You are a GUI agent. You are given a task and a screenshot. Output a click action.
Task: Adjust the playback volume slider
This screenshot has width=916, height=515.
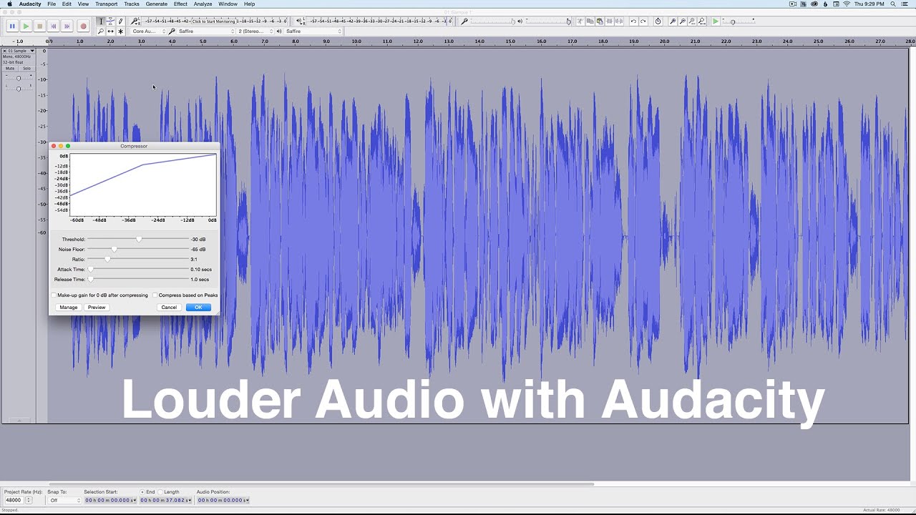pos(547,21)
